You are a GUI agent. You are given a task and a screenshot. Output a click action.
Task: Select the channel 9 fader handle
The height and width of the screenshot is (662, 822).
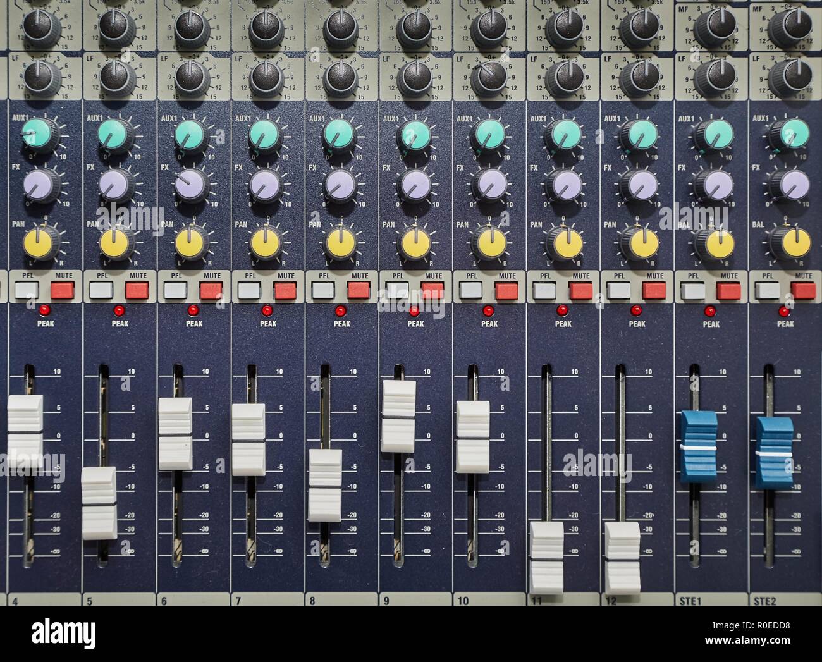coord(399,416)
